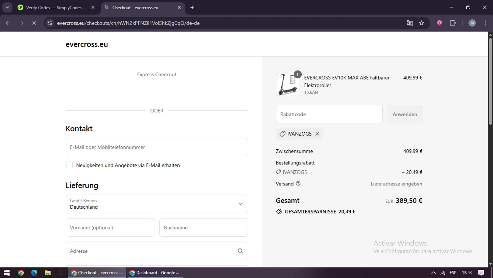Enable Neuigkeiten und Angebote via E-Mail checkbox

tap(69, 165)
